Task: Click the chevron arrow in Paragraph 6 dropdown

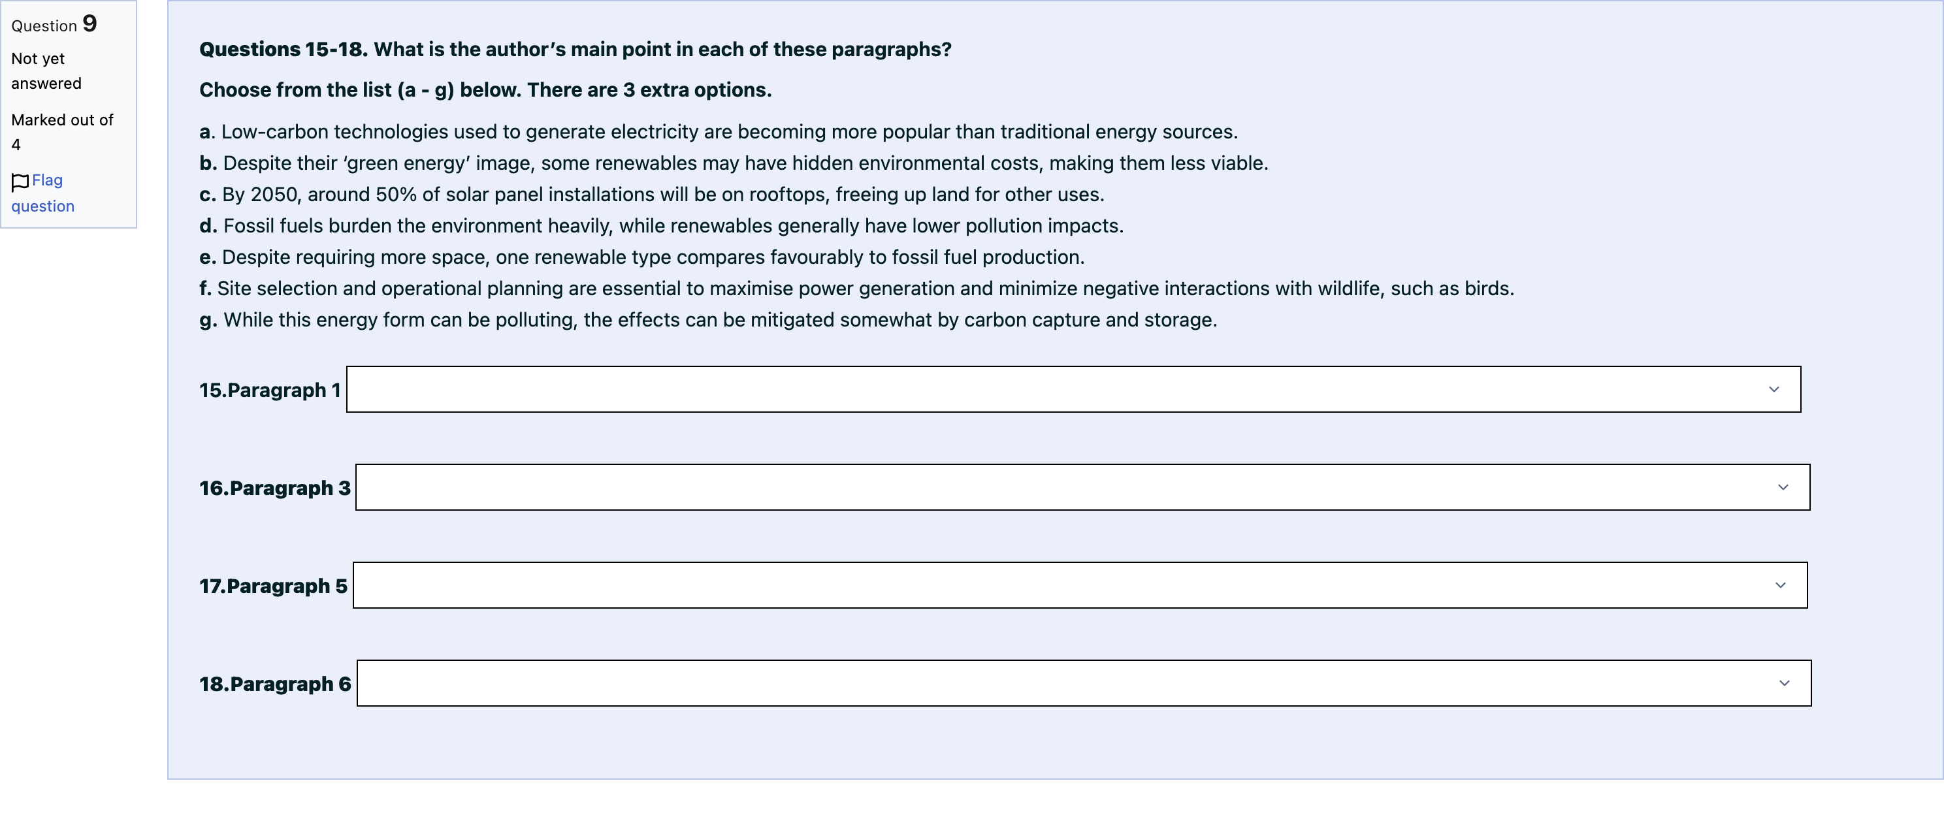Action: (1784, 683)
